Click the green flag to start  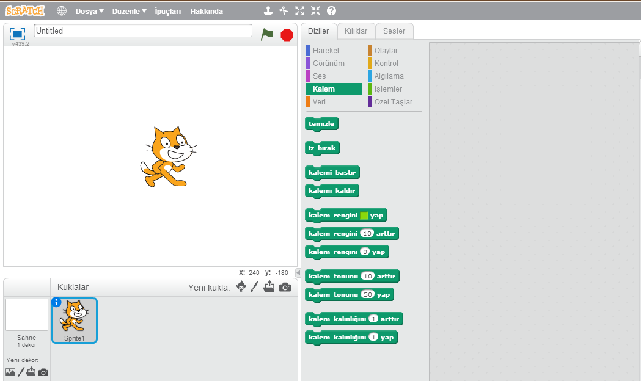pyautogui.click(x=267, y=35)
